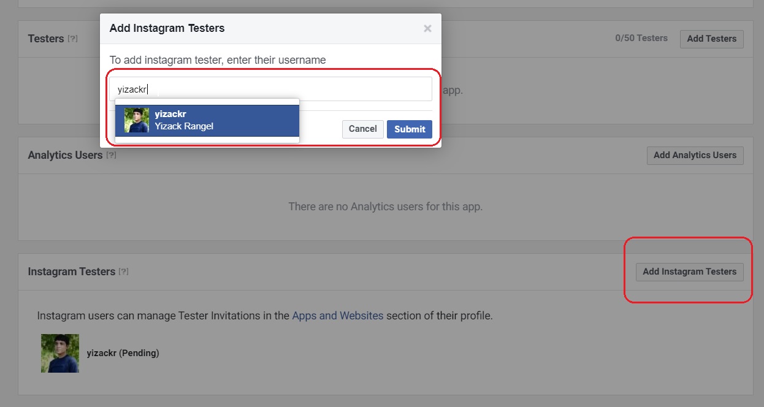Click the Add Instagram Testers button

coord(689,272)
